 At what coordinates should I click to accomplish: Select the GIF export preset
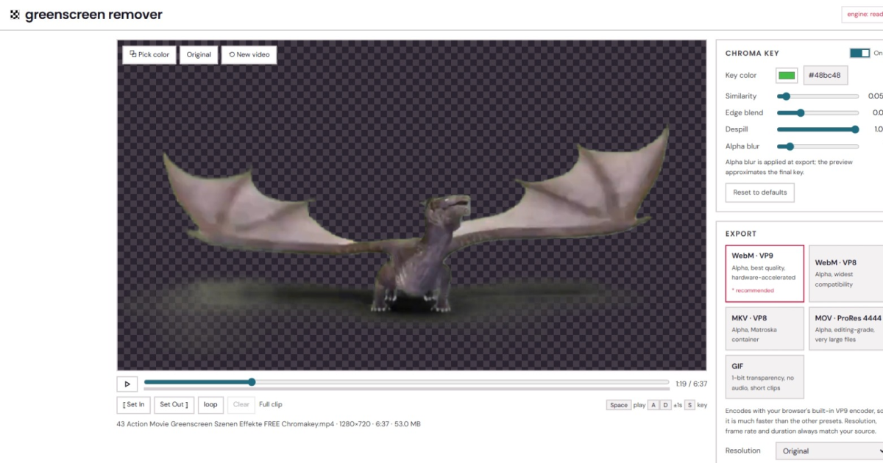765,377
